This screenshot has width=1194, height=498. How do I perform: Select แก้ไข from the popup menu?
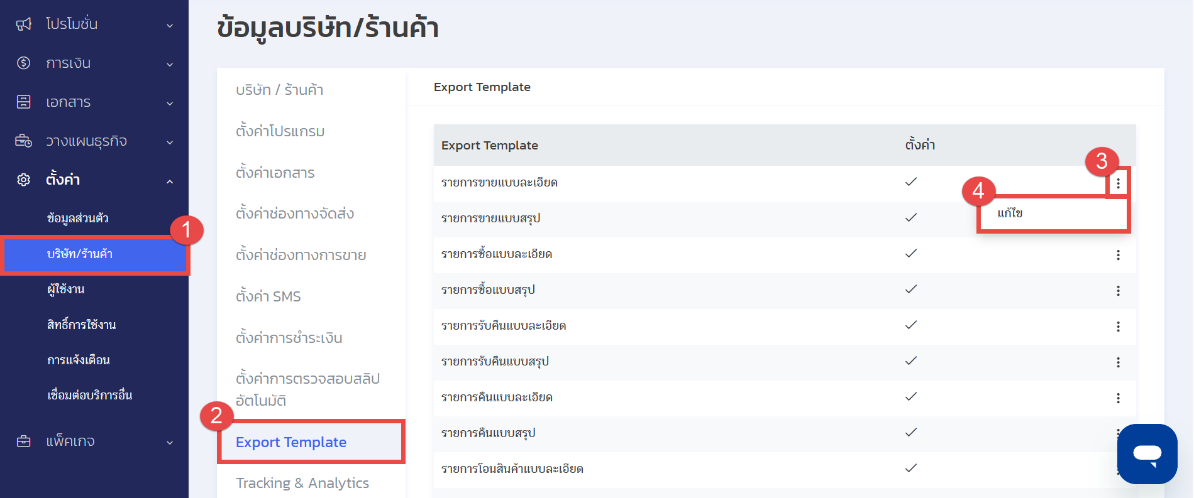pyautogui.click(x=1010, y=214)
